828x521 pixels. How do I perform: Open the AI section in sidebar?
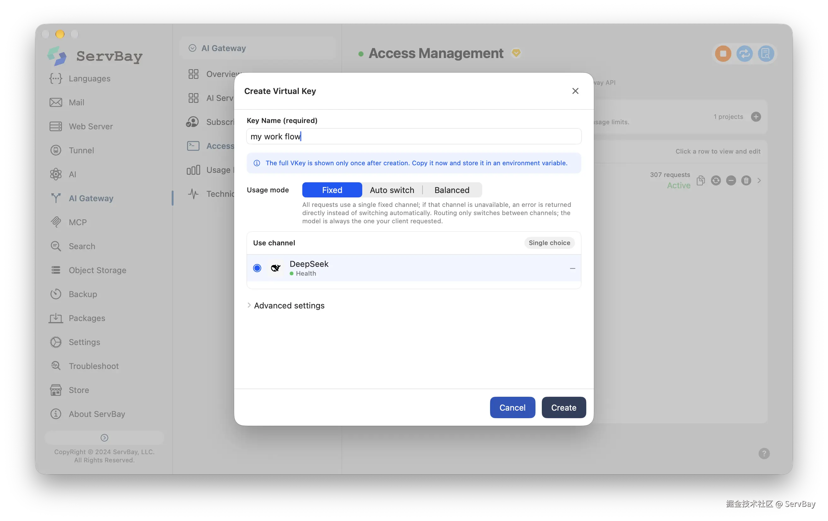(x=63, y=175)
